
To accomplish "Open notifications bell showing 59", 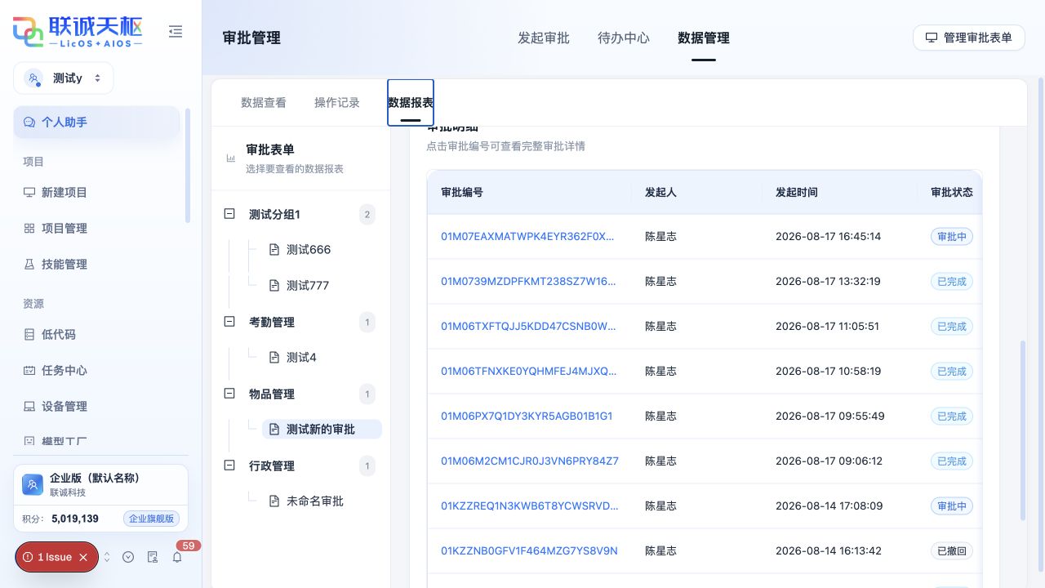I will click(176, 557).
